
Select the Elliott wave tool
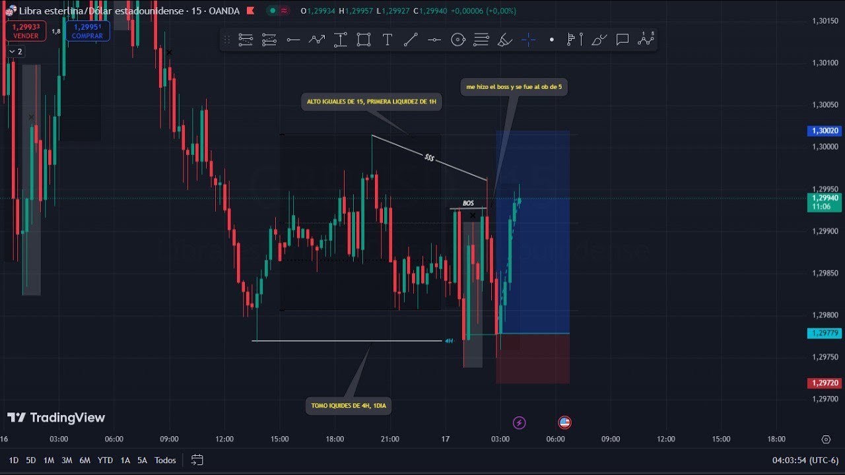646,40
